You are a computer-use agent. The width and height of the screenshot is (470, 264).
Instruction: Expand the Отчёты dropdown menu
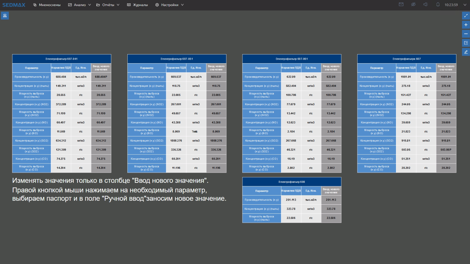[x=108, y=5]
